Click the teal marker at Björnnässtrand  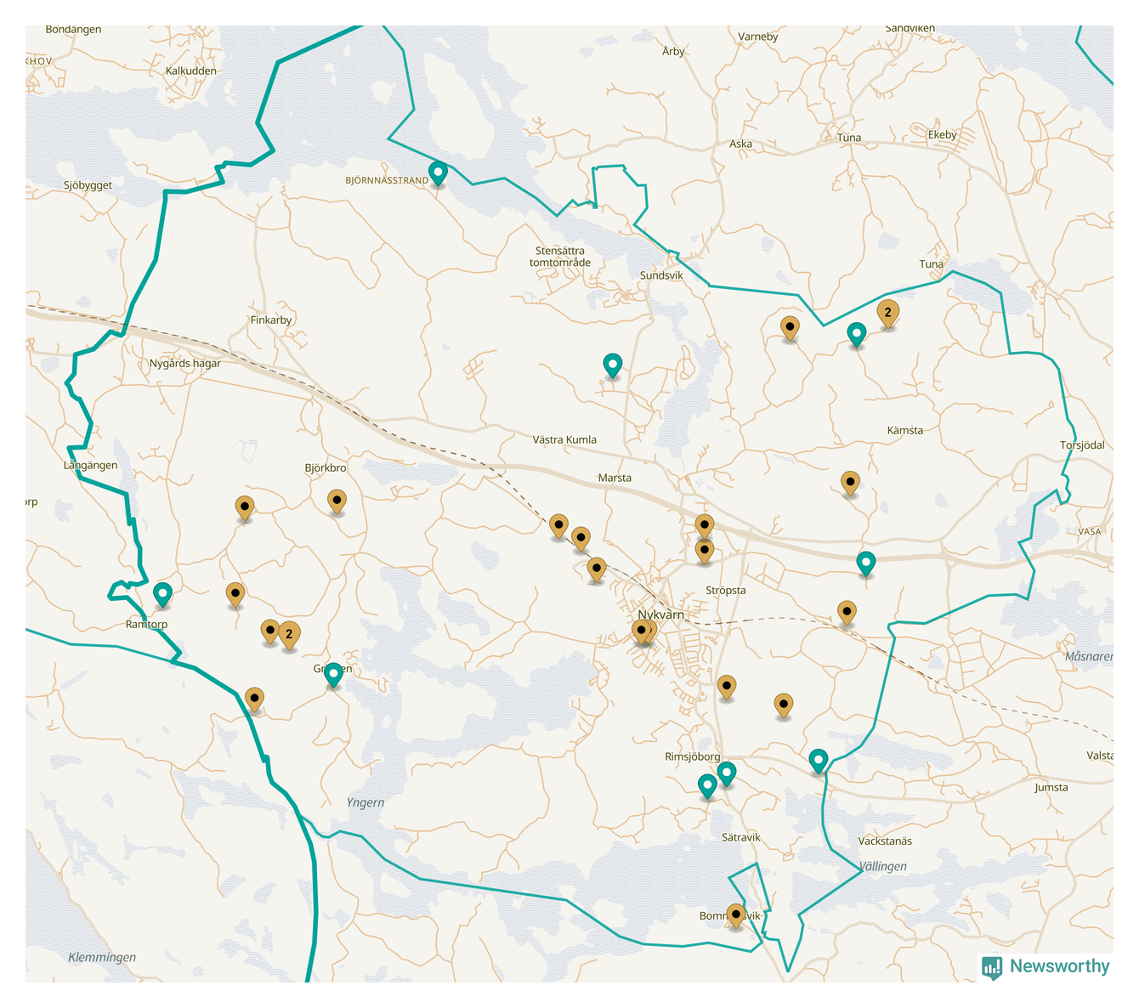pyautogui.click(x=438, y=173)
